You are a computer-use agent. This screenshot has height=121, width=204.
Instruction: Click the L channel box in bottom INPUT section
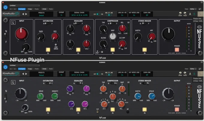pyautogui.click(x=13, y=83)
